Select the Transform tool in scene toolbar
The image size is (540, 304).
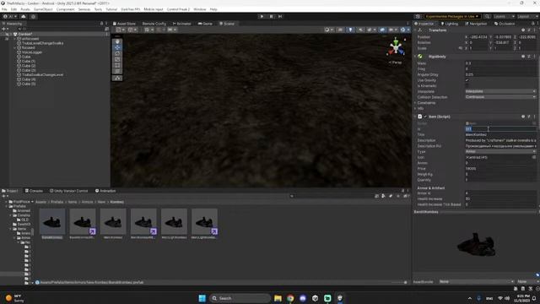(117, 71)
